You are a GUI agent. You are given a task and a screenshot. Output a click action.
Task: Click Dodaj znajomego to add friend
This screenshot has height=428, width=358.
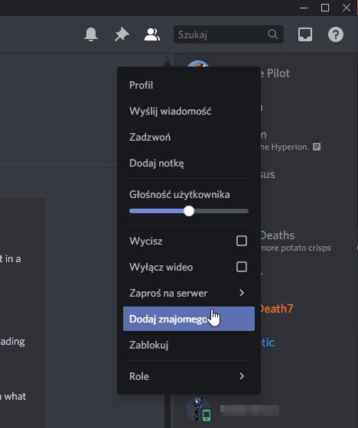coord(189,319)
